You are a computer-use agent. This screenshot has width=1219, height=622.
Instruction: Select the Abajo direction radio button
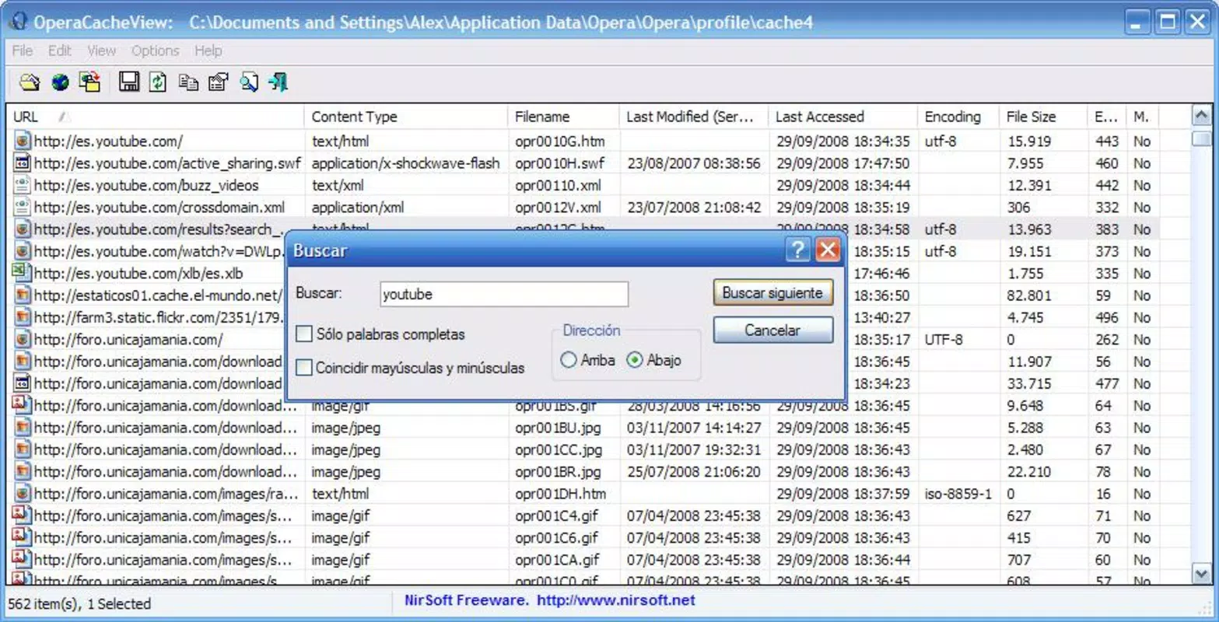pos(635,360)
